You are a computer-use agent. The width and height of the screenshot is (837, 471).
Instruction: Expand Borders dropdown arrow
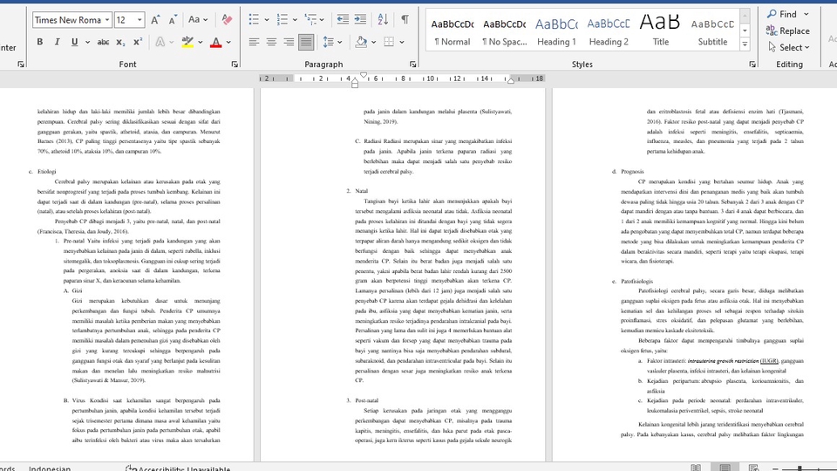[x=402, y=42]
